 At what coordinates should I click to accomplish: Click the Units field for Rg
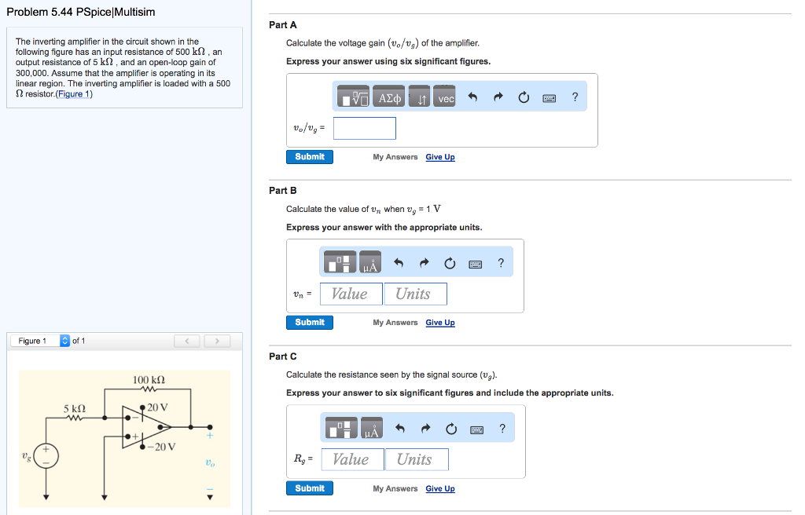(x=417, y=459)
